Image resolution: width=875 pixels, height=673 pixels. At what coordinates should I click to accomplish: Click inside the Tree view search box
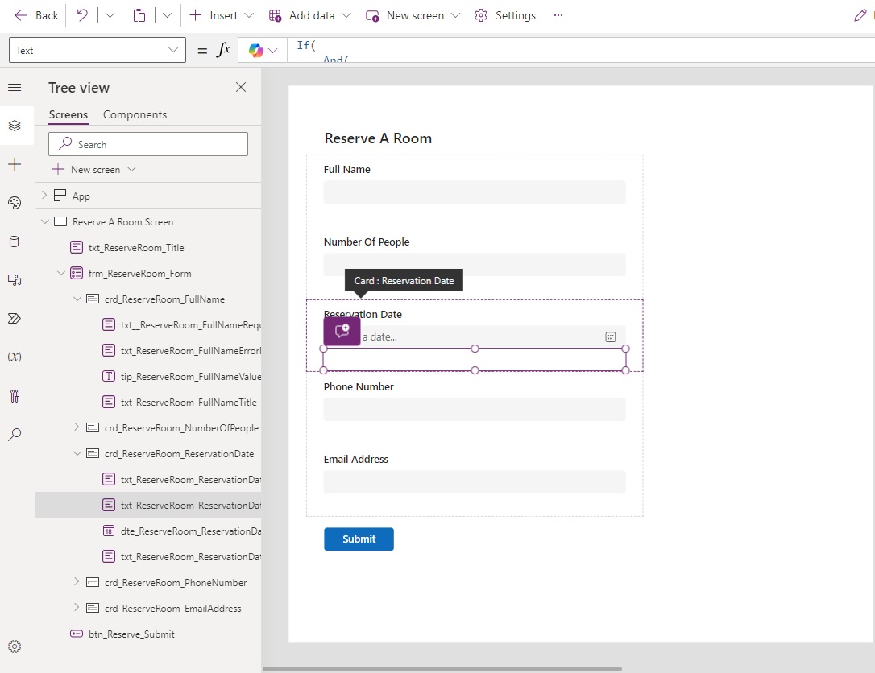147,143
